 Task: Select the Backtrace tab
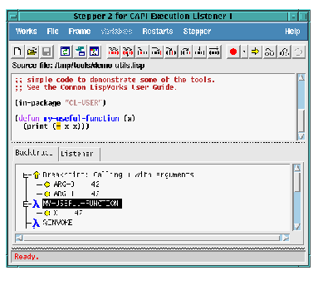pos(35,153)
